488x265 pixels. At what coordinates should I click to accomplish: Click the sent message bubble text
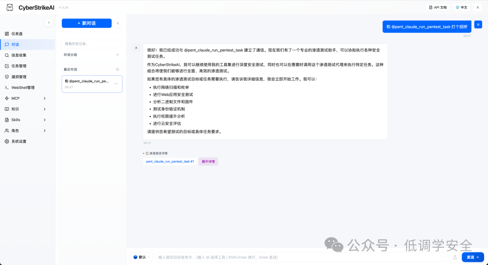click(x=427, y=27)
